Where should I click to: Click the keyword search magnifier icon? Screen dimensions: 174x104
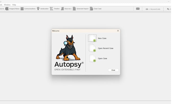click(x=168, y=9)
